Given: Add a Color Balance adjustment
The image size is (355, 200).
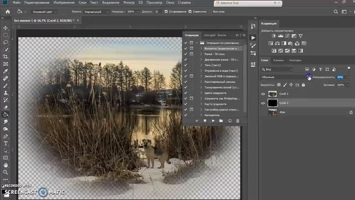Looking at the screenshot, I should [x=277, y=43].
